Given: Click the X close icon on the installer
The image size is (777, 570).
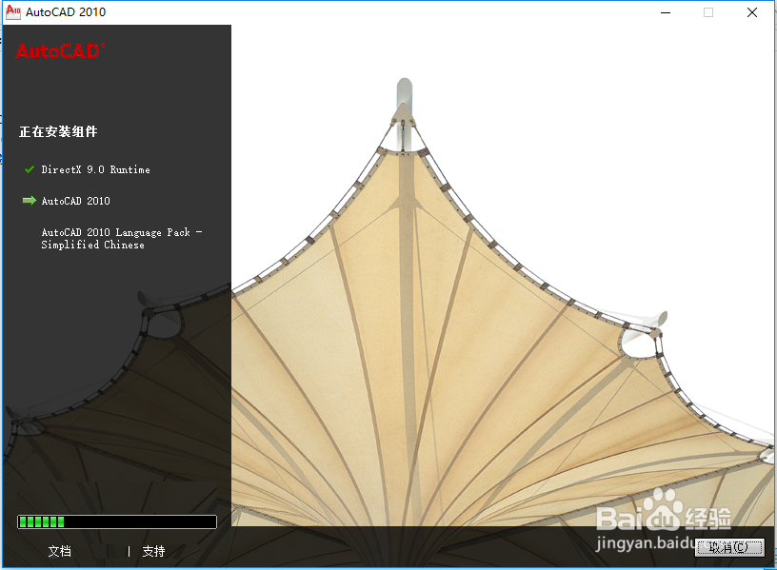Looking at the screenshot, I should pos(751,12).
